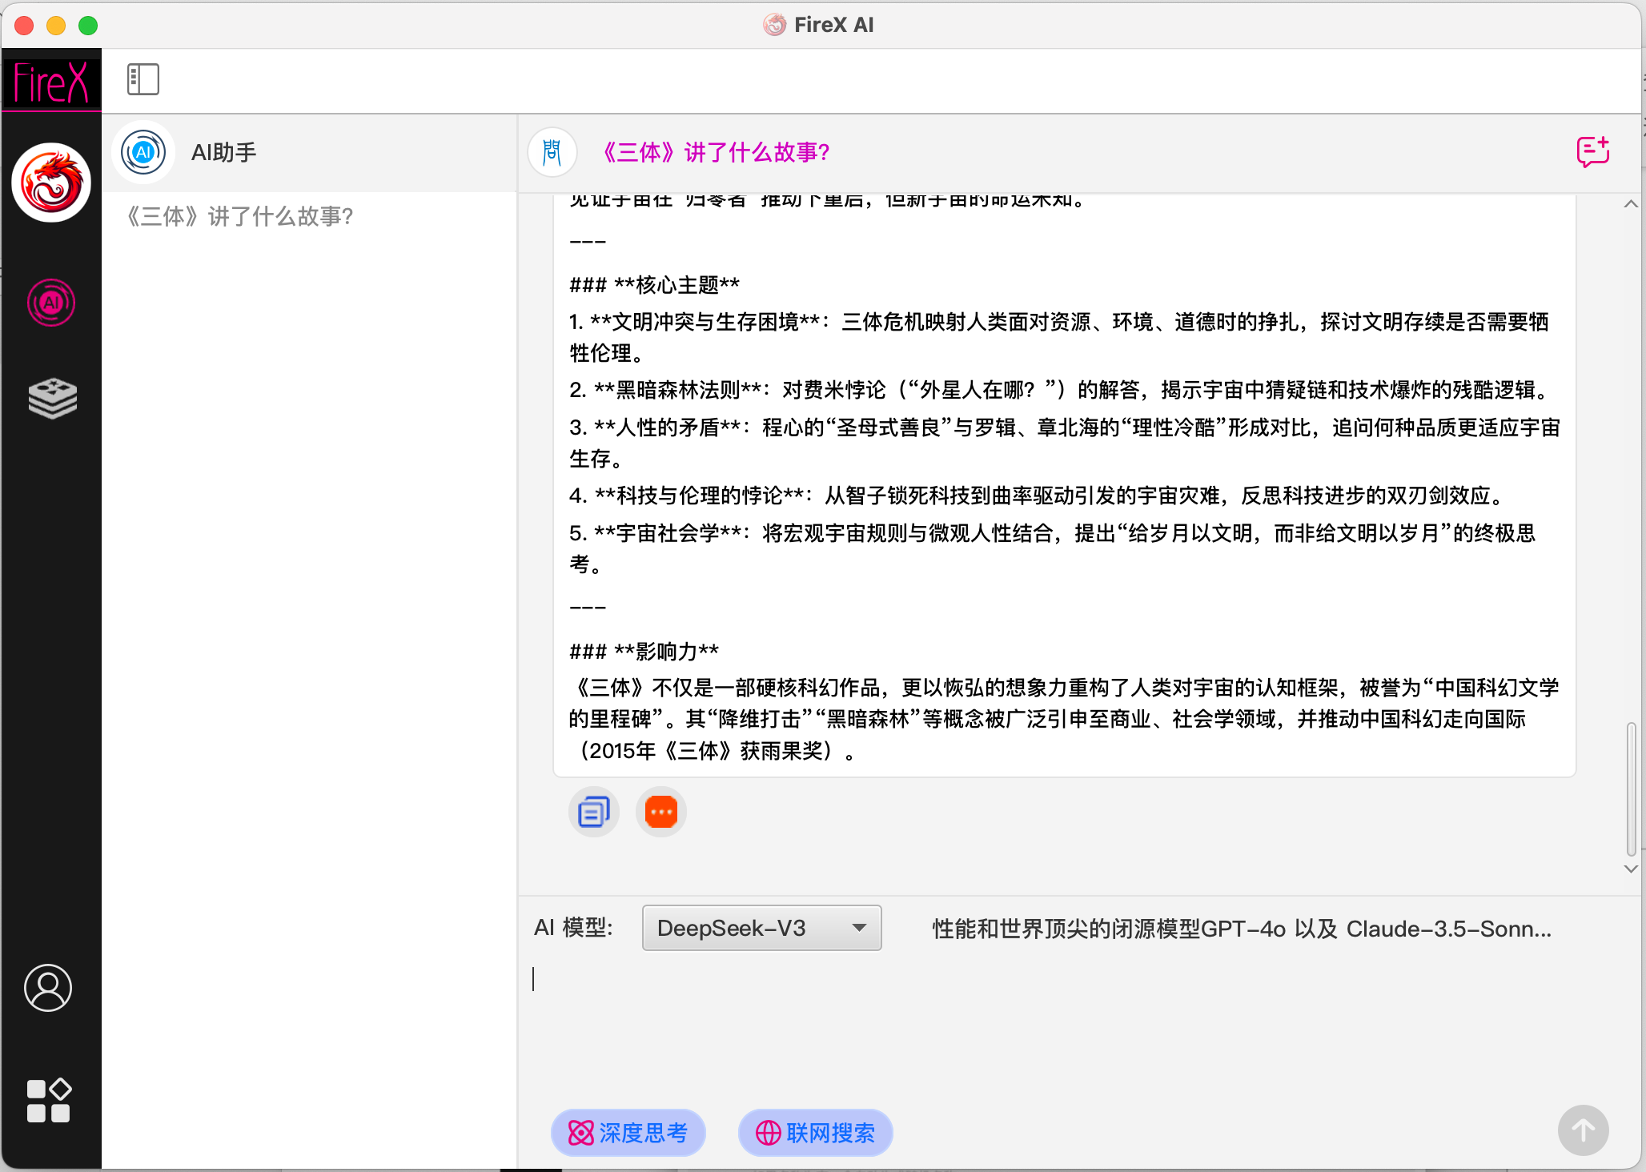Copy the AI response using copy icon
1646x1172 pixels.
click(x=592, y=811)
